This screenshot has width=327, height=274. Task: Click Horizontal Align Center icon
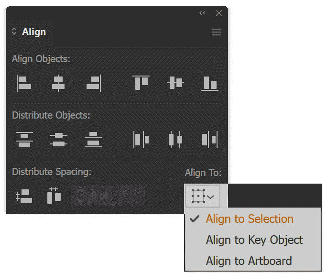pos(58,83)
